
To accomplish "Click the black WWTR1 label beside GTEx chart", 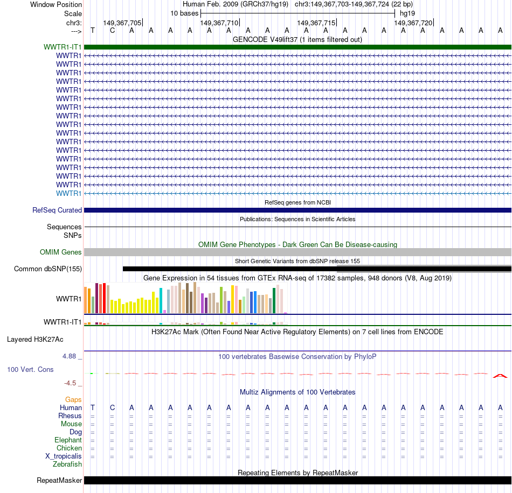I will [68, 299].
